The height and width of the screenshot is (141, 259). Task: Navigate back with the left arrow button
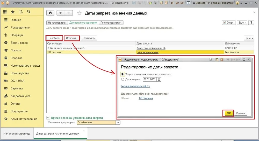[61, 13]
